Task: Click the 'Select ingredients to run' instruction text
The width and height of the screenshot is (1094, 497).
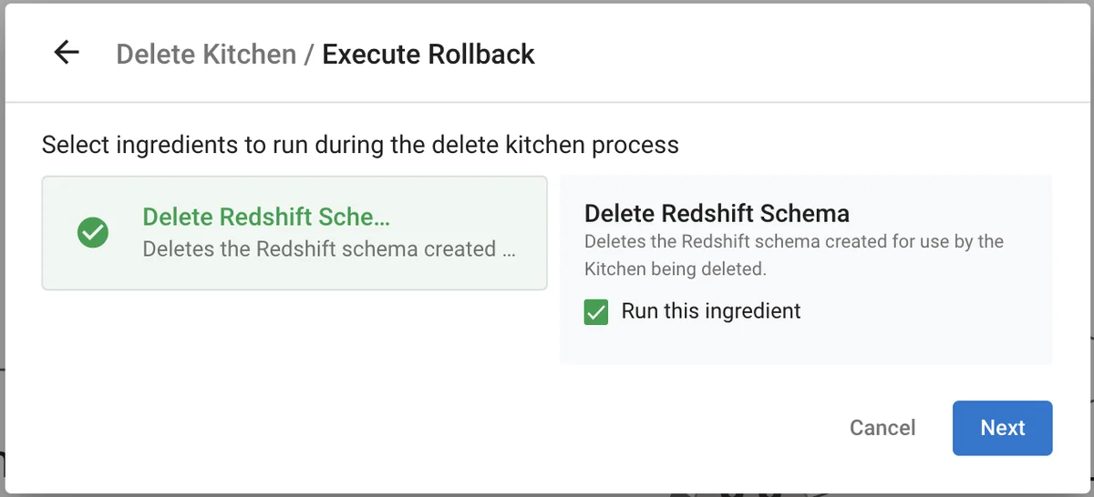Action: click(360, 145)
